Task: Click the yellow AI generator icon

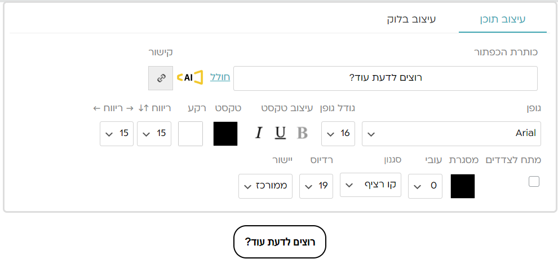Action: click(189, 77)
